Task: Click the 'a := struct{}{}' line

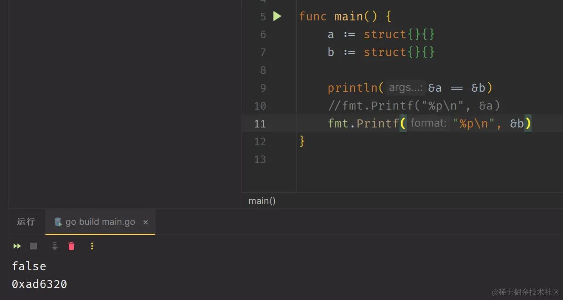Action: click(381, 34)
